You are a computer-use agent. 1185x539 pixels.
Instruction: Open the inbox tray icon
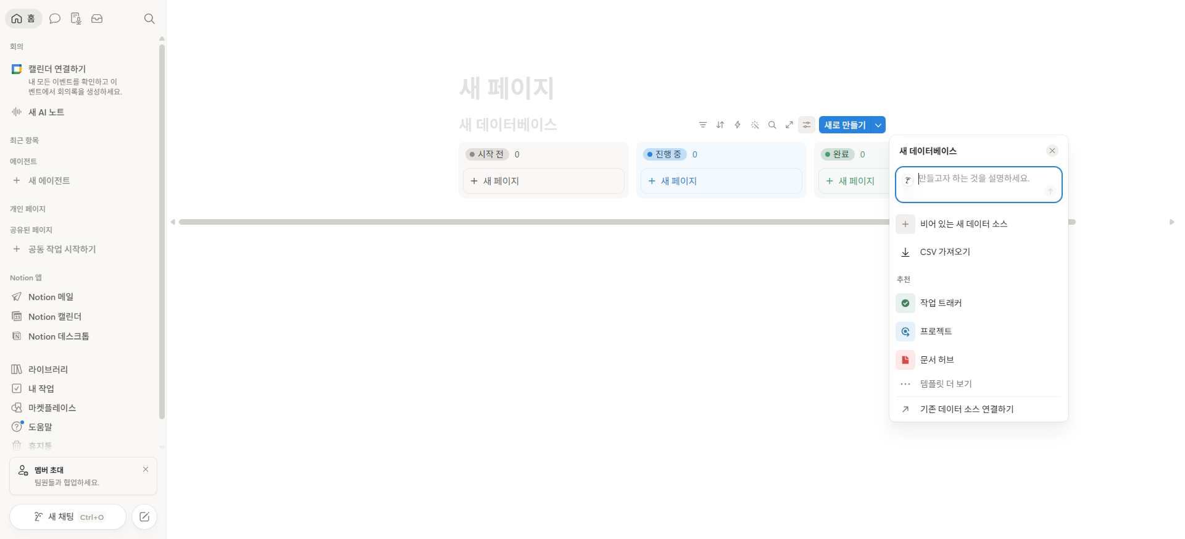click(97, 19)
